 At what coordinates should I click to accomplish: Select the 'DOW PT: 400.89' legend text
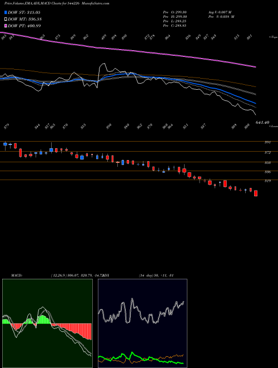coord(24,26)
